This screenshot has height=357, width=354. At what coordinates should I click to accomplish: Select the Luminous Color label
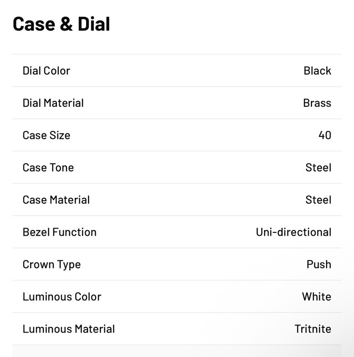pyautogui.click(x=62, y=297)
